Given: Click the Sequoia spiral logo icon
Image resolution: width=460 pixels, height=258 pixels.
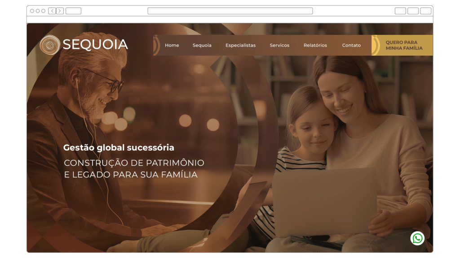Looking at the screenshot, I should click(x=49, y=45).
